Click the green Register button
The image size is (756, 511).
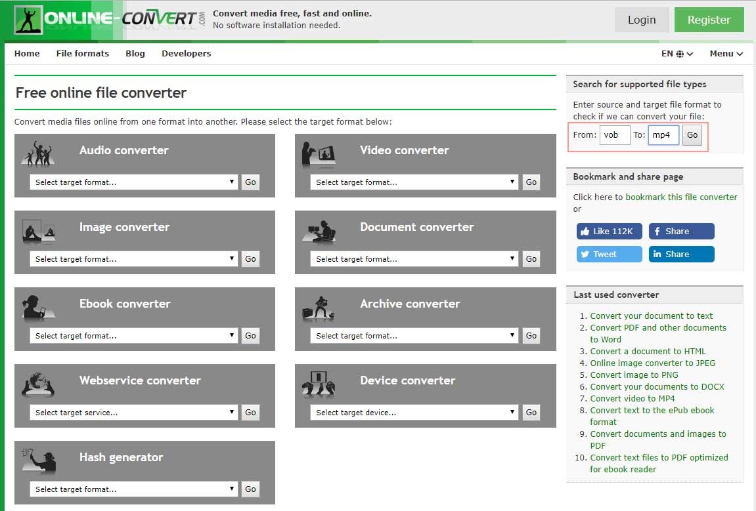(x=709, y=20)
